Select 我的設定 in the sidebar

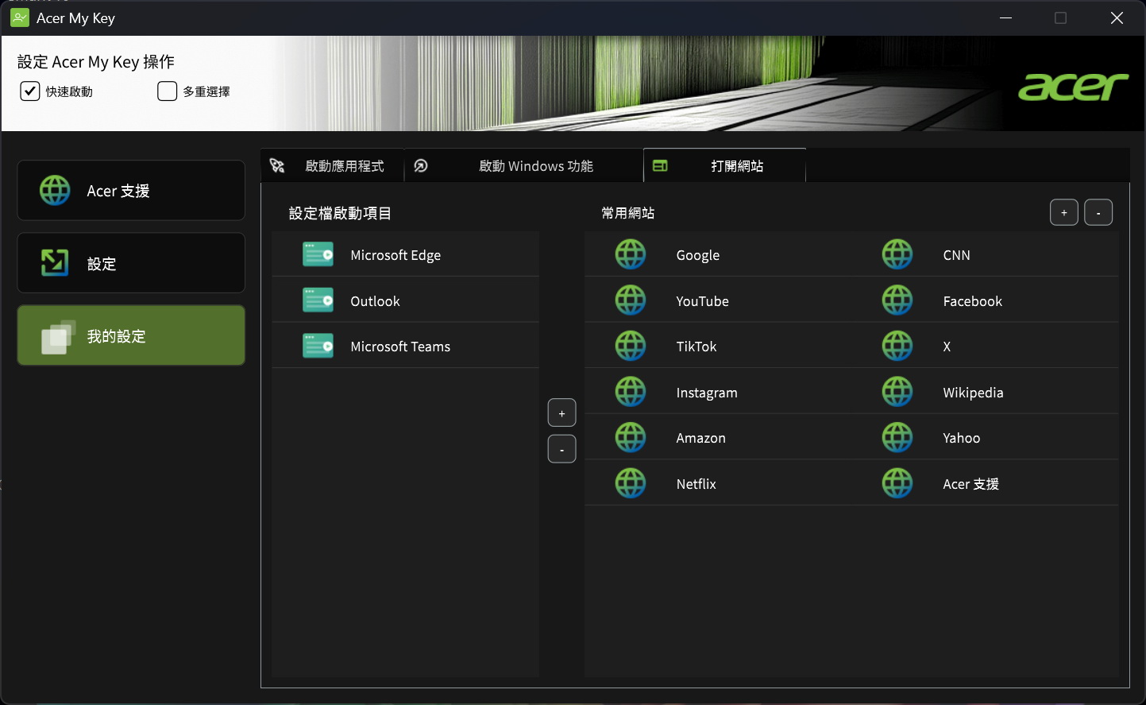point(131,335)
